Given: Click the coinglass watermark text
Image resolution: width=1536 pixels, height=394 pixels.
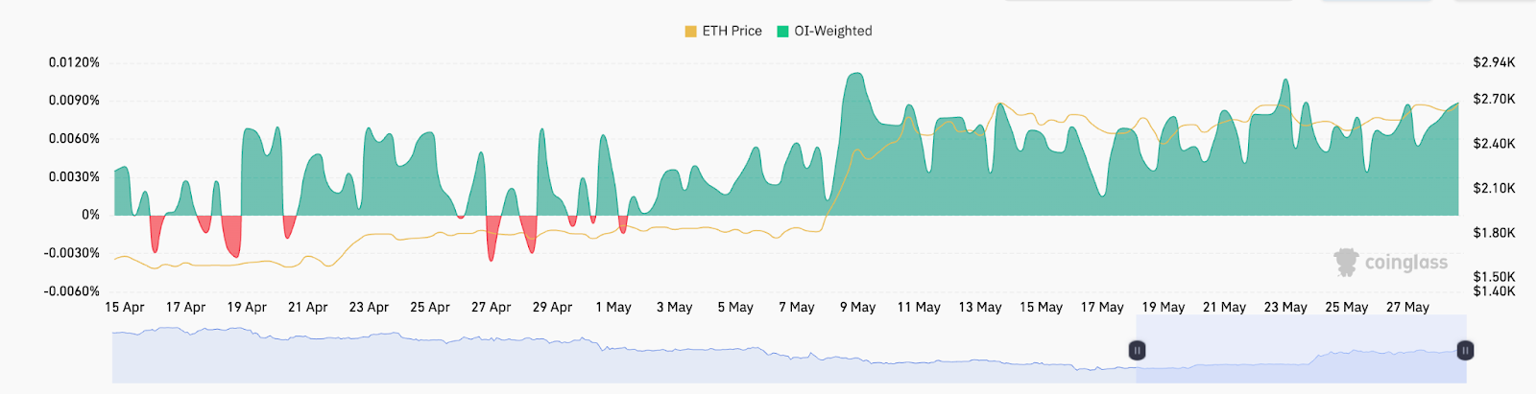Looking at the screenshot, I should tap(1405, 263).
